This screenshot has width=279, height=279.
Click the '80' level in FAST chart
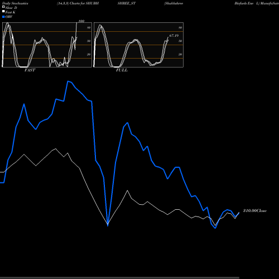[89, 27]
